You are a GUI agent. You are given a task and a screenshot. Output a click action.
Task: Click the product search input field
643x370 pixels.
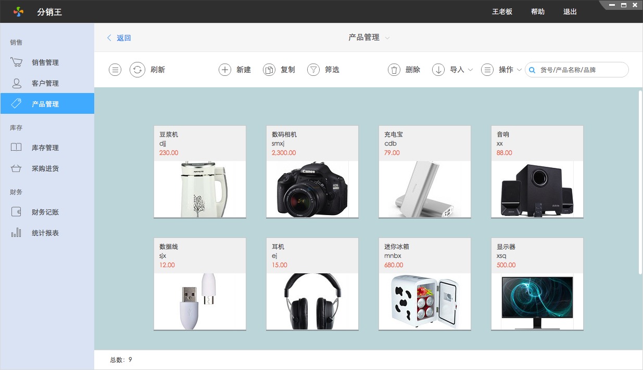[x=581, y=70]
